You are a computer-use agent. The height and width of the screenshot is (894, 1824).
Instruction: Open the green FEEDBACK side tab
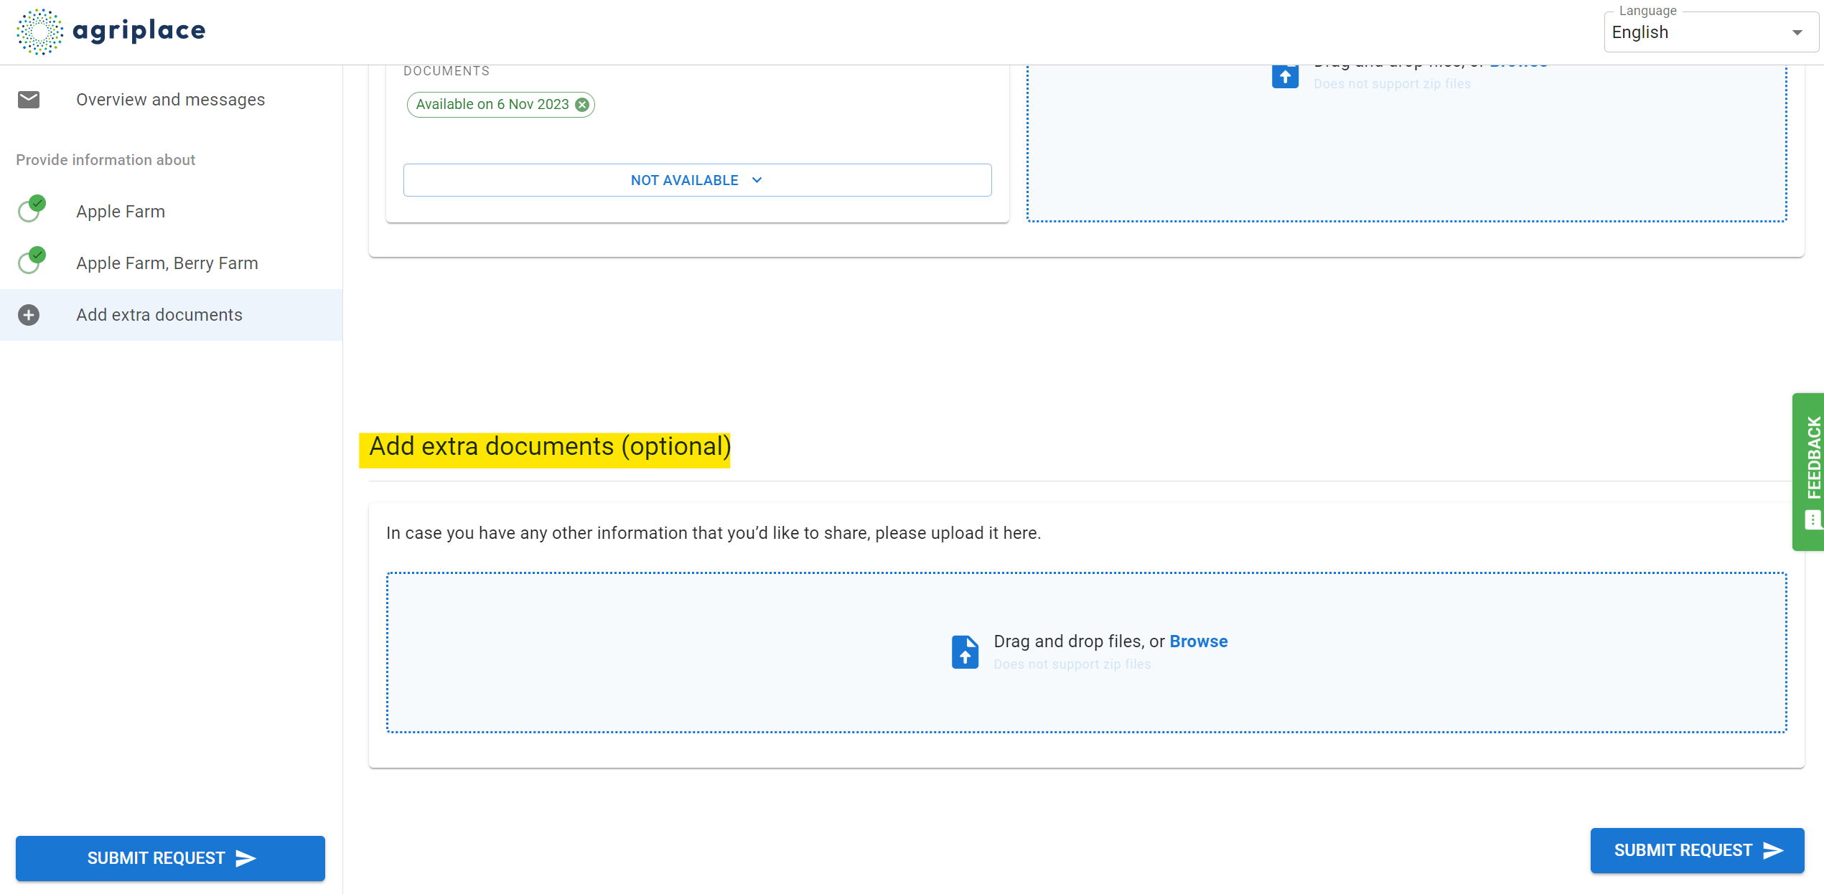[1808, 472]
